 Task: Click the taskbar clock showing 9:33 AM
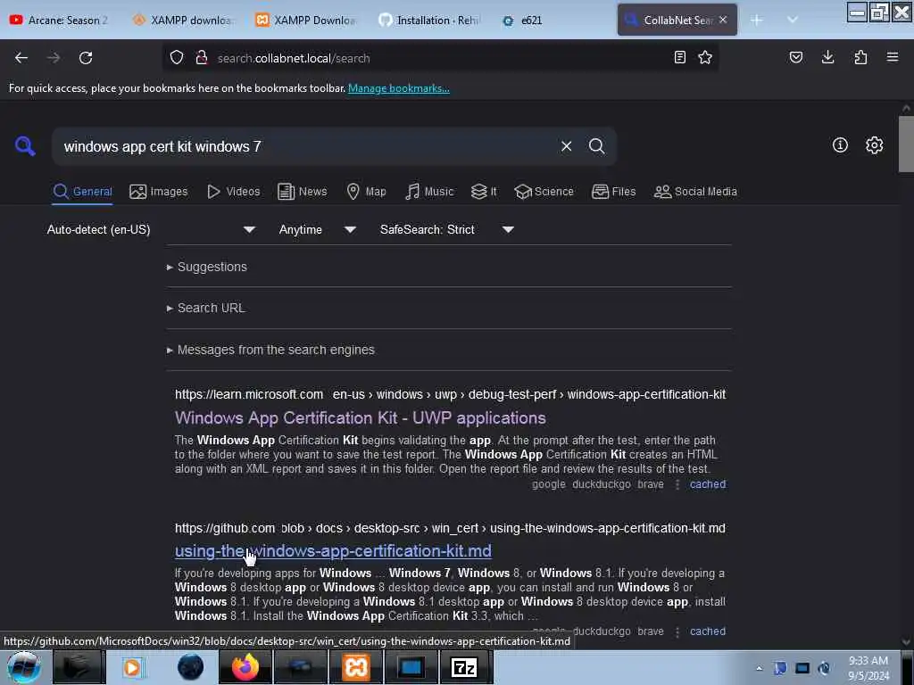pos(868,668)
